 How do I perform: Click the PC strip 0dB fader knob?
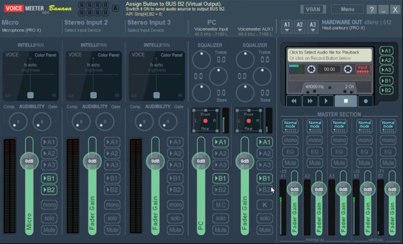(201, 161)
